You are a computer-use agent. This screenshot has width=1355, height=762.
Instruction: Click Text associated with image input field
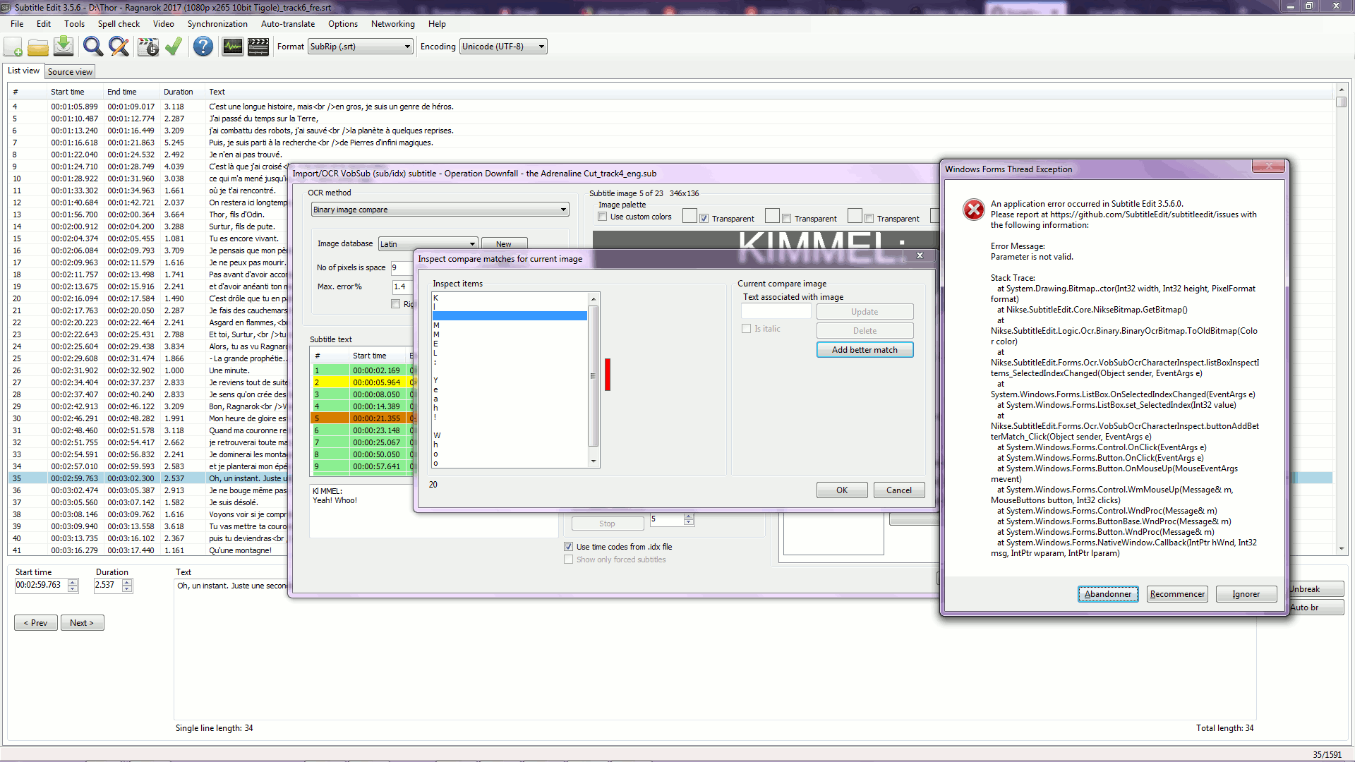tap(776, 312)
